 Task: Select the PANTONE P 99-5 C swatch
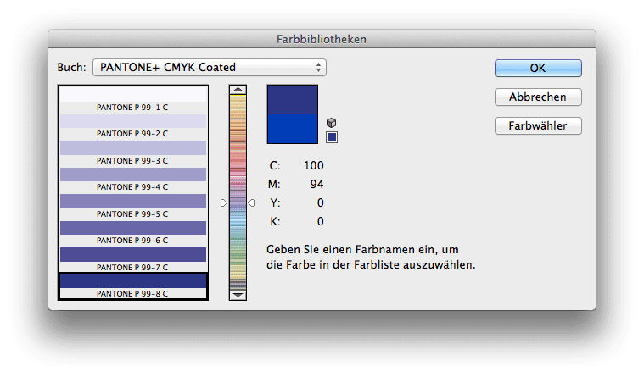coord(133,207)
